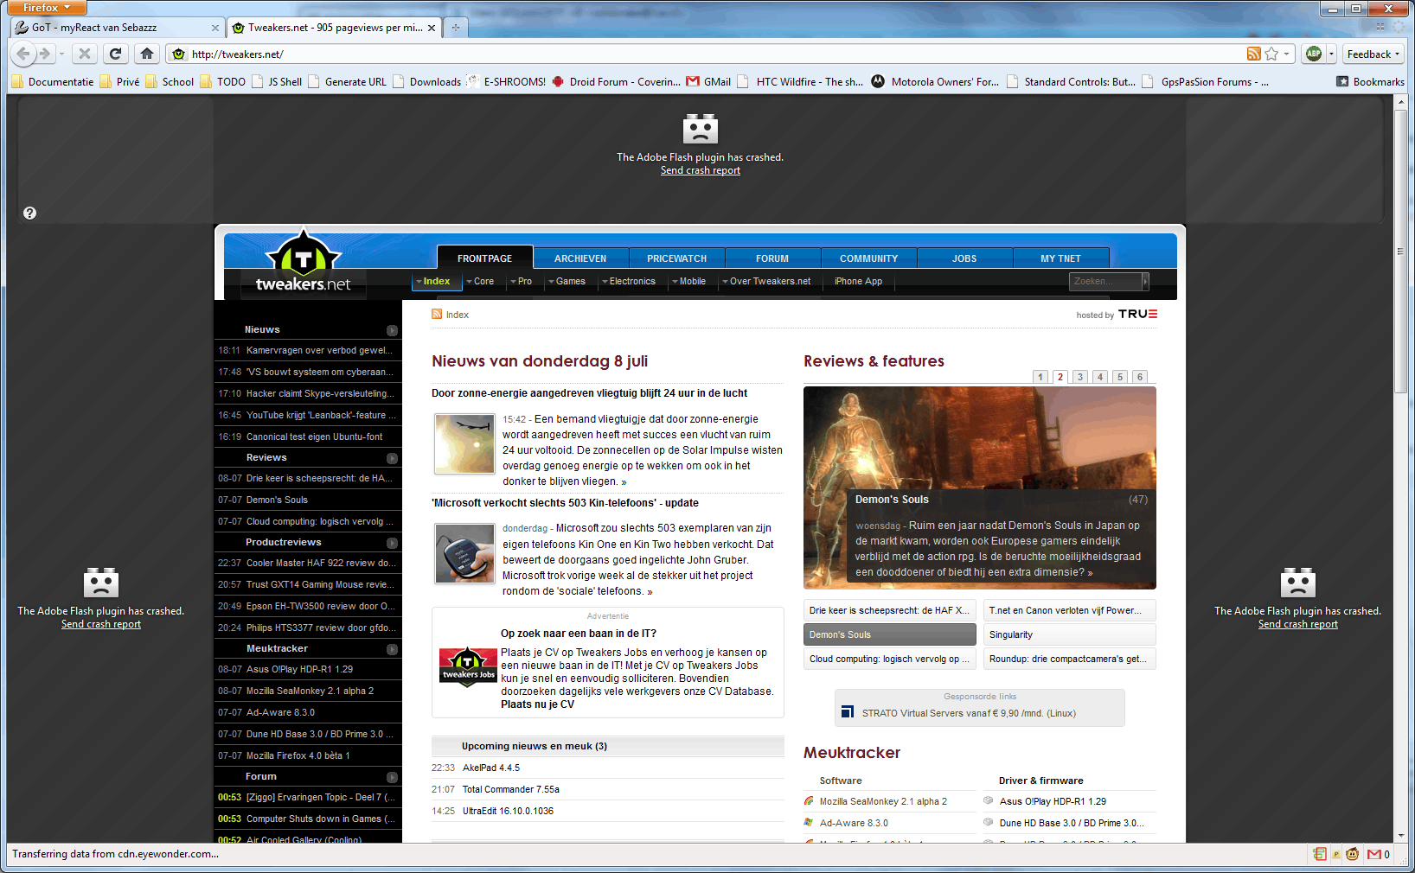
Task: Open the solar plane article headline
Action: point(589,393)
